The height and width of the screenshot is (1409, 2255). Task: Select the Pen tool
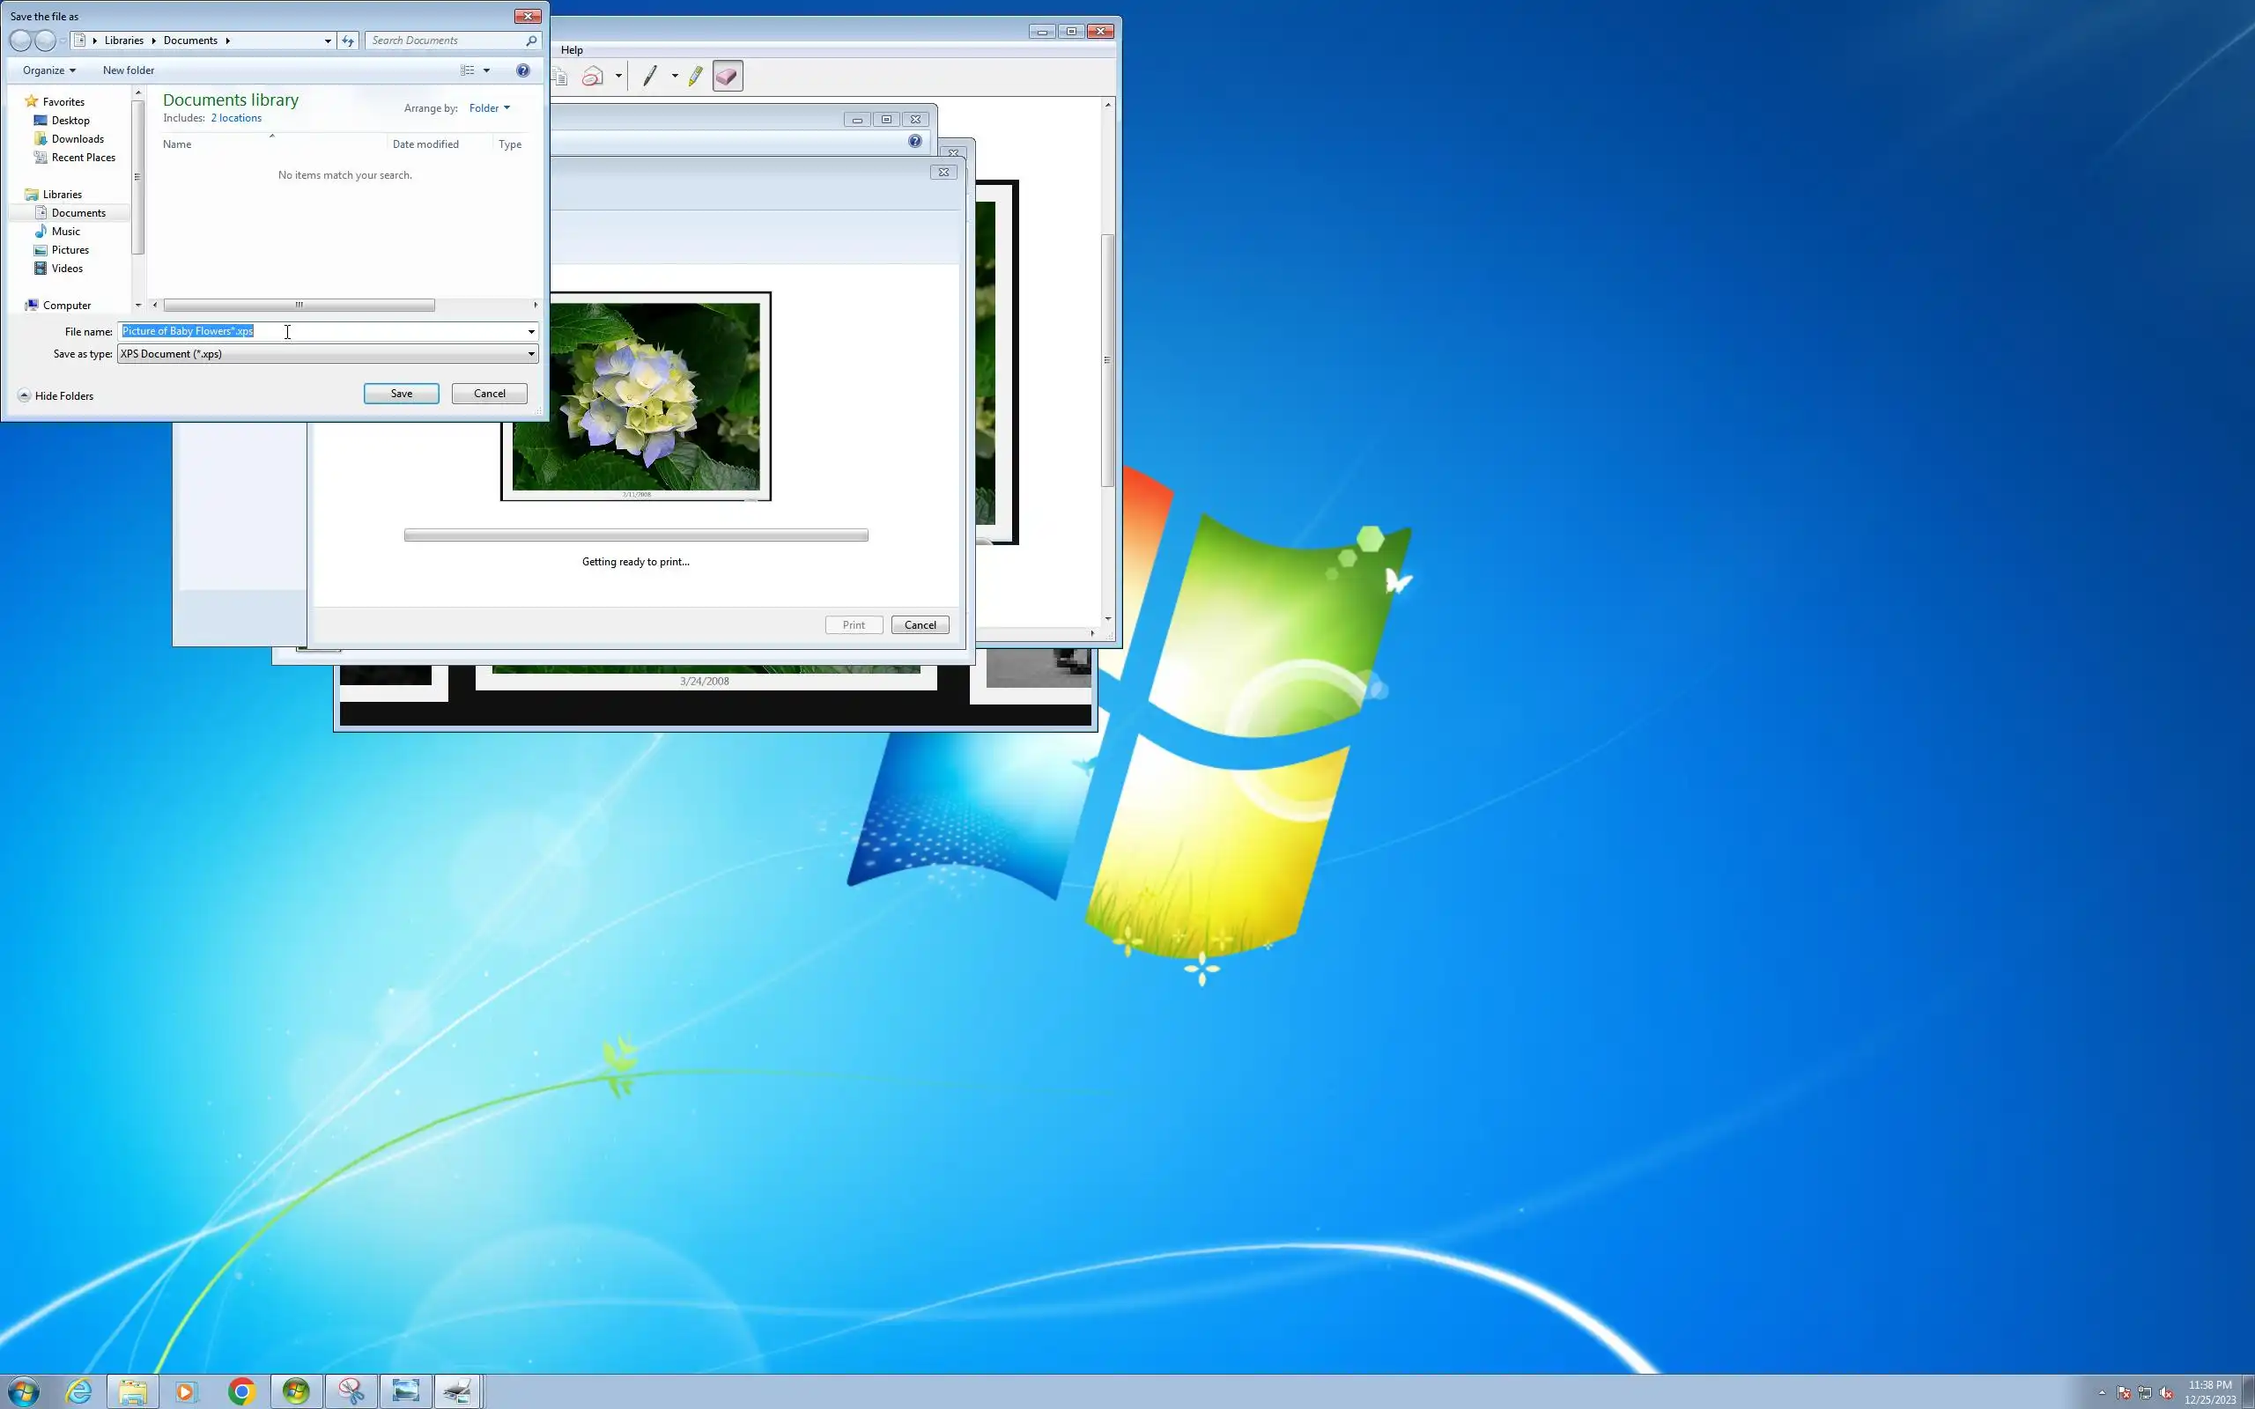tap(650, 77)
